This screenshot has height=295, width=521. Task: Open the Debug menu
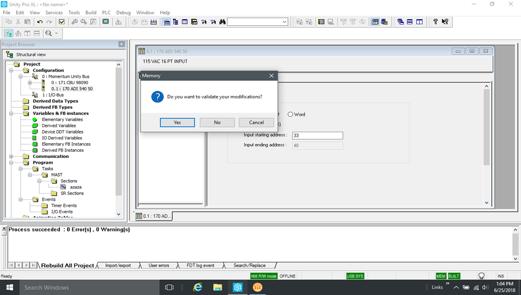pos(123,12)
